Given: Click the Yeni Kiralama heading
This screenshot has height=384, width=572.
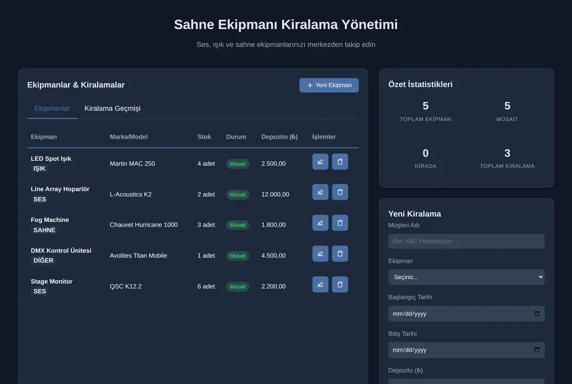Looking at the screenshot, I should [x=415, y=214].
